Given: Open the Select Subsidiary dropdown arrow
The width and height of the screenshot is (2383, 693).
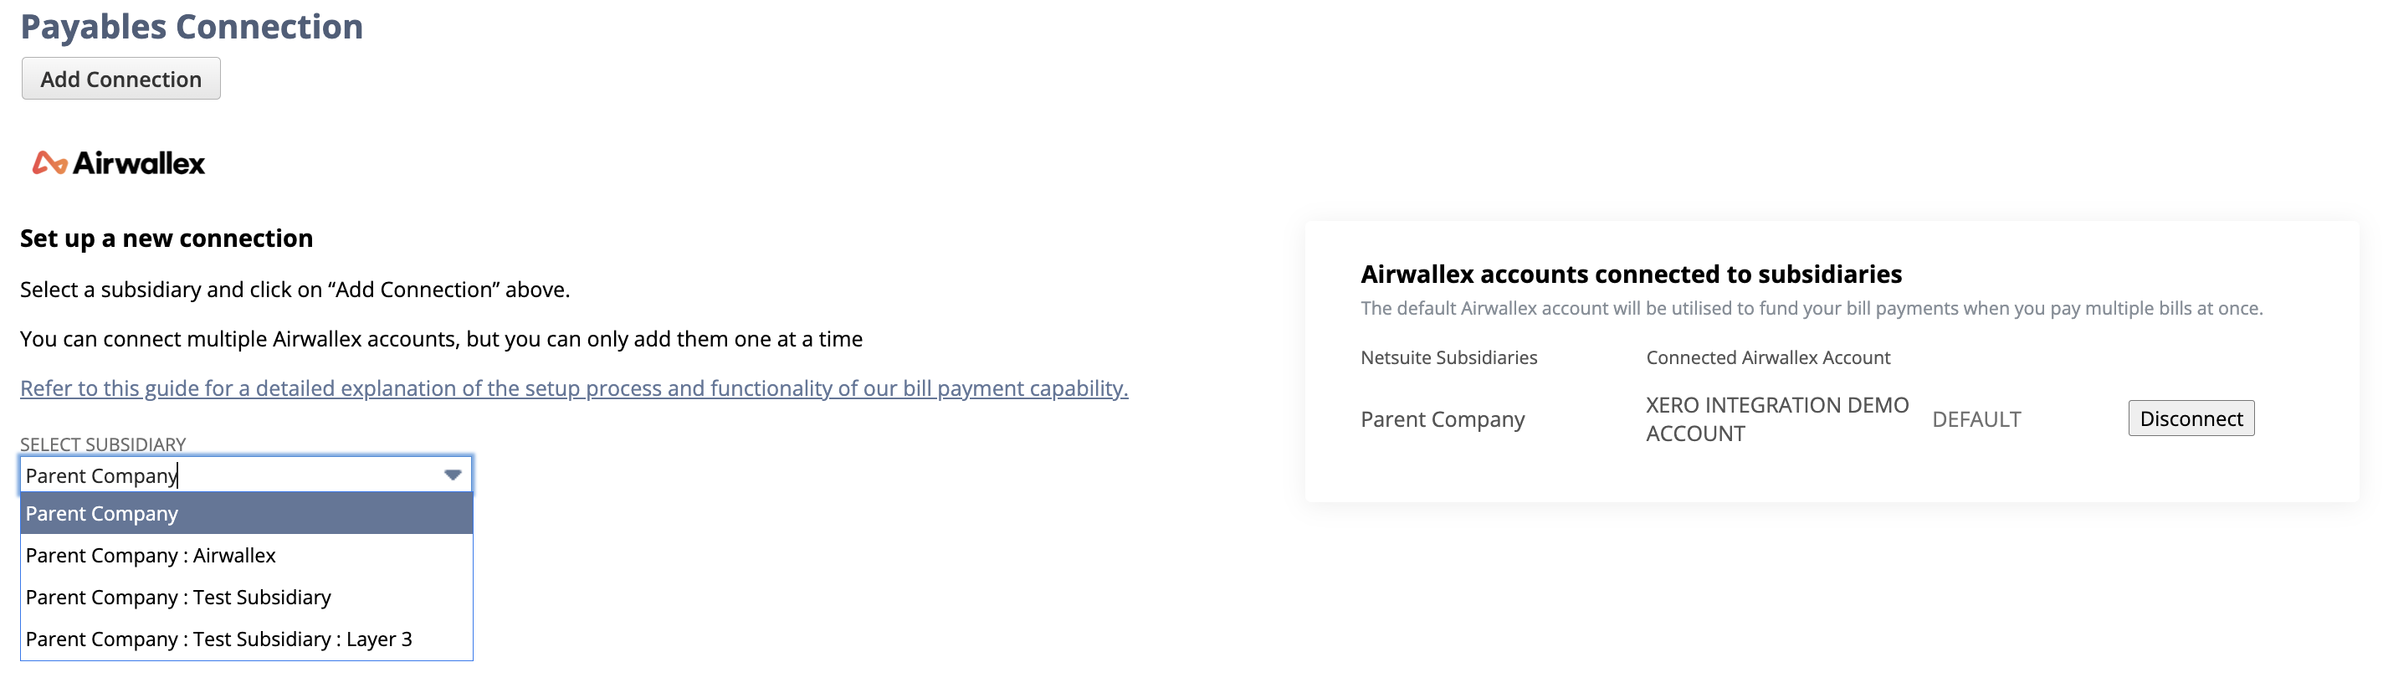Looking at the screenshot, I should pyautogui.click(x=453, y=475).
